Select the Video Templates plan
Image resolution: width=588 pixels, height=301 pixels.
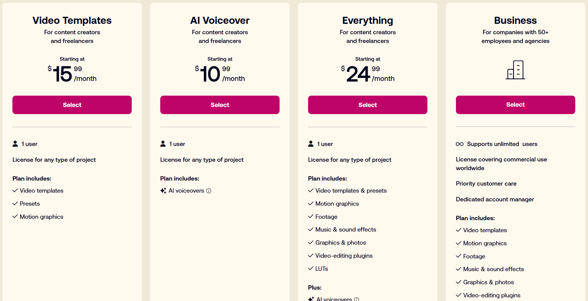pos(72,105)
